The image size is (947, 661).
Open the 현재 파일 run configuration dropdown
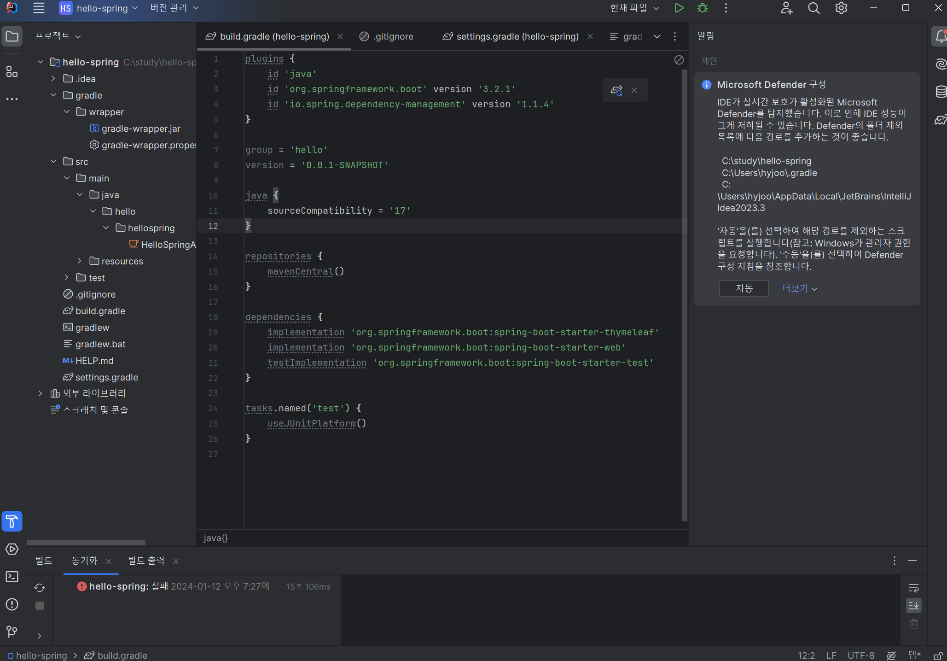pos(634,8)
